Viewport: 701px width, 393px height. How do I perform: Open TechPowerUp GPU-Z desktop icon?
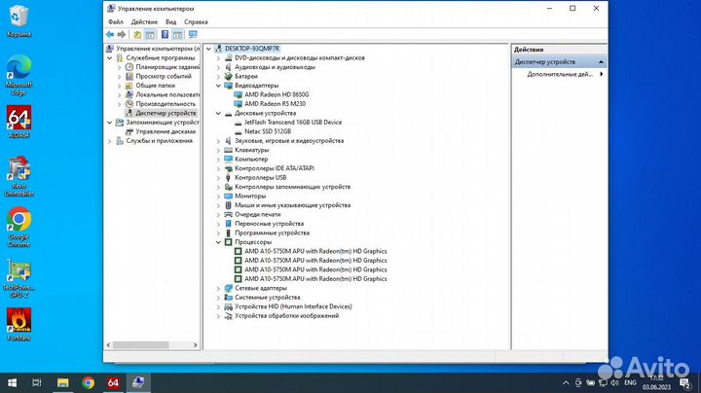coord(18,278)
